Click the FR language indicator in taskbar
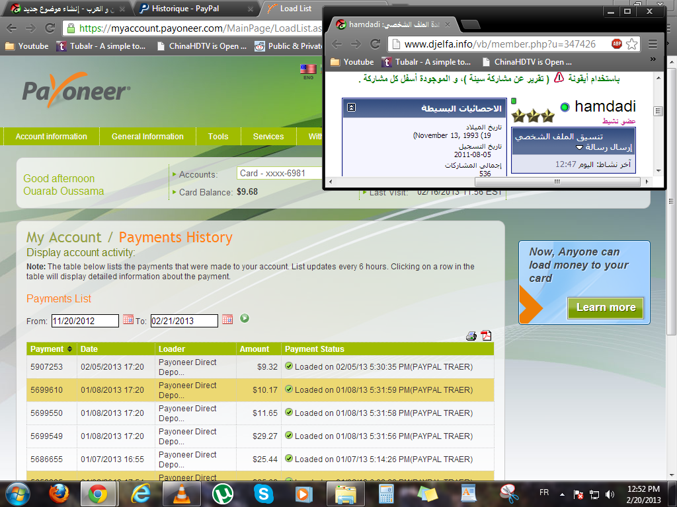This screenshot has width=677, height=507. point(544,492)
